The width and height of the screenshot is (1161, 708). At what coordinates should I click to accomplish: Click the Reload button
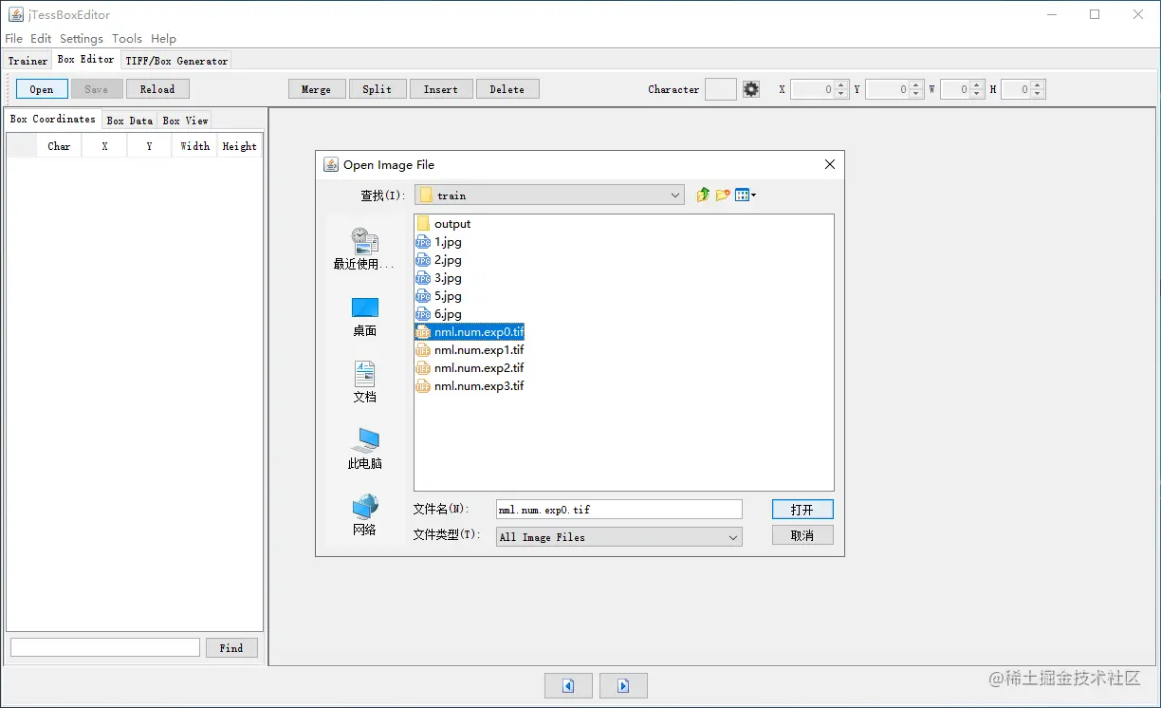(157, 89)
